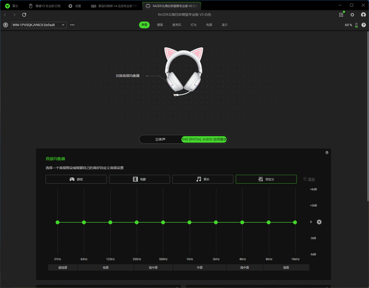
Task: Select the RAZER Kraken Kitty V3 headset tab
Action: 172,6
